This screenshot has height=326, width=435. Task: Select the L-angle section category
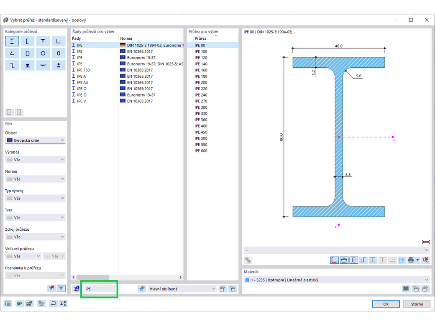[x=58, y=41]
